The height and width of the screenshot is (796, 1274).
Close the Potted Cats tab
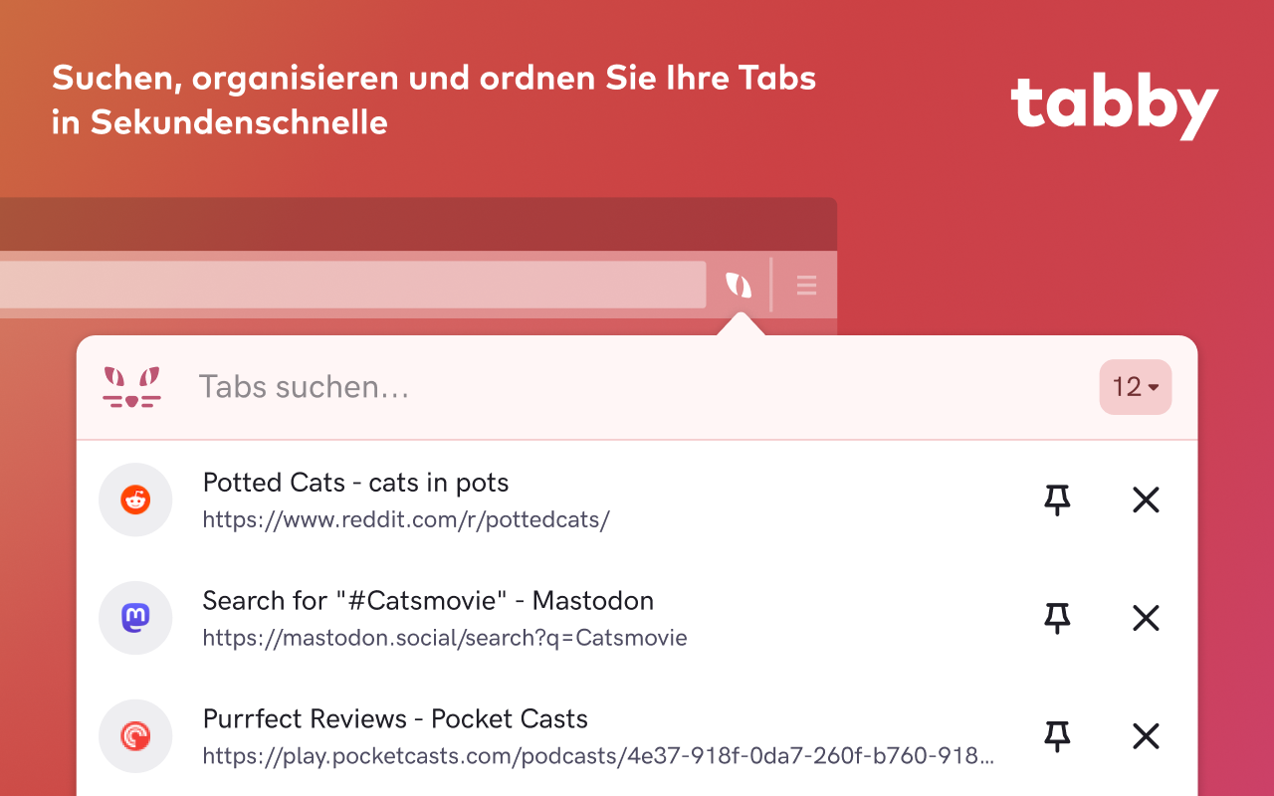pos(1146,499)
